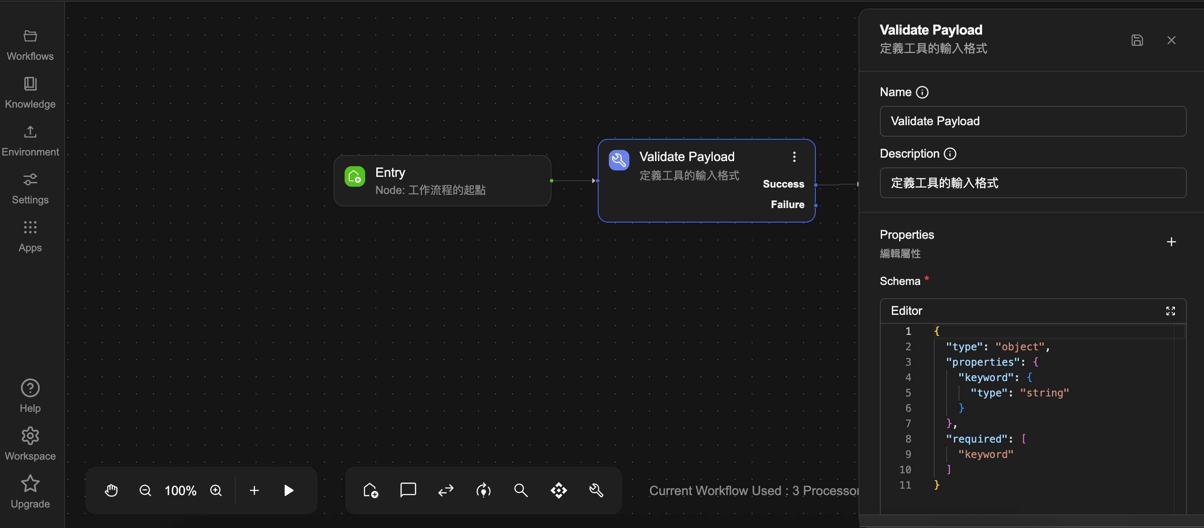Click the search magnifier icon in the bottom toolbar
Screen dimensions: 1204x528
point(521,490)
